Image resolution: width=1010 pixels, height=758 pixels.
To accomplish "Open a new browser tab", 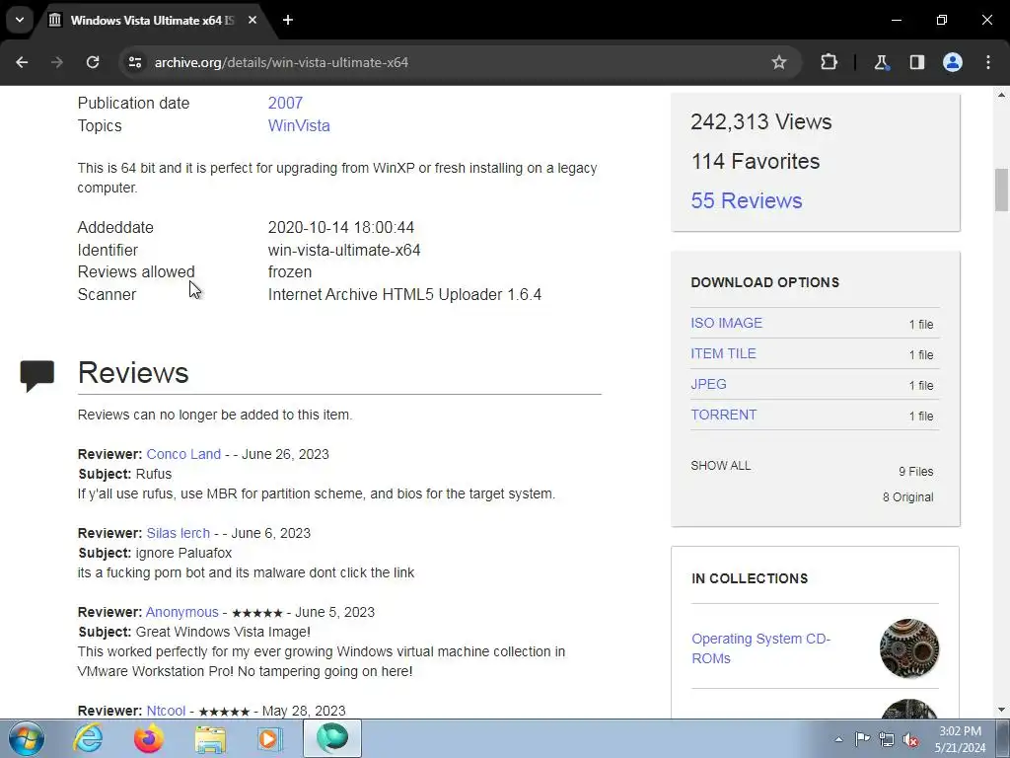I will [x=288, y=20].
